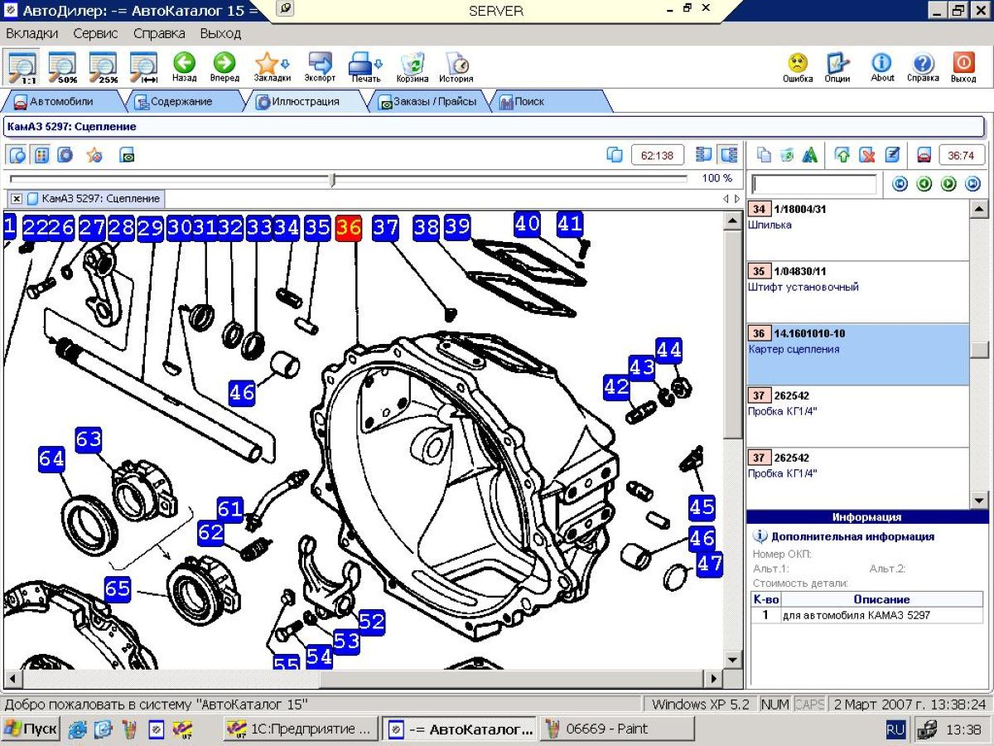Toggle the right list layout icon
Screen dimensions: 994x746
point(729,155)
